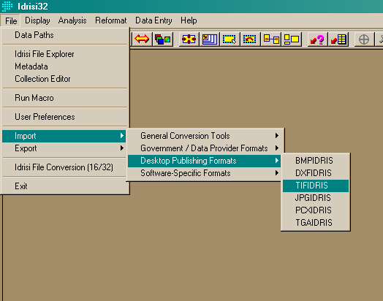
Task: Select TGAIDRIS import module
Action: [x=316, y=223]
